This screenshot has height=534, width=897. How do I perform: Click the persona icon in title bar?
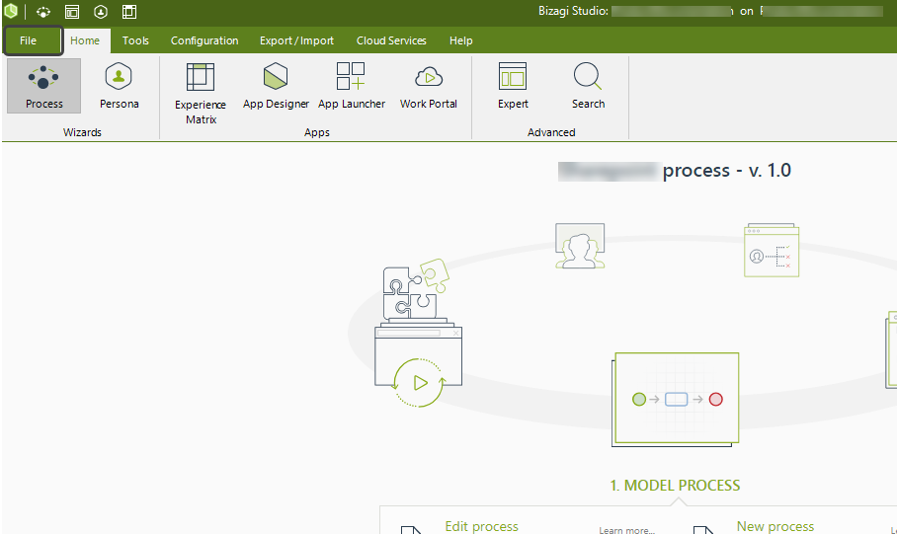pyautogui.click(x=101, y=12)
